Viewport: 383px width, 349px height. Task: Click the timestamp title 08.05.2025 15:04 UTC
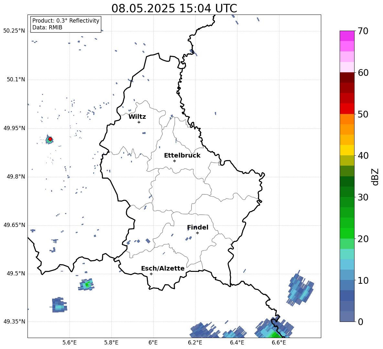tap(174, 8)
